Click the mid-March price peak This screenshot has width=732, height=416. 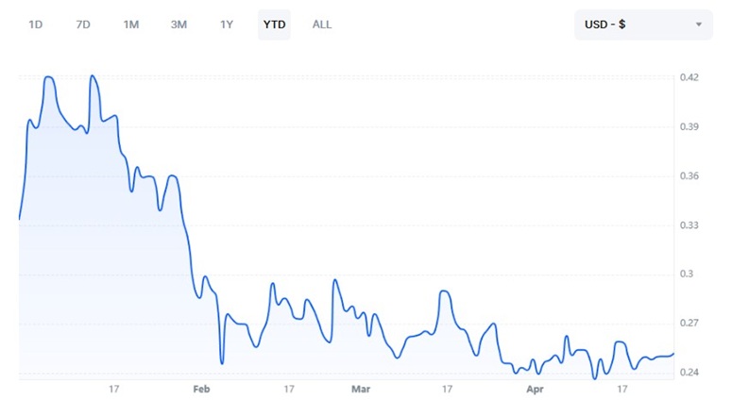click(x=445, y=291)
